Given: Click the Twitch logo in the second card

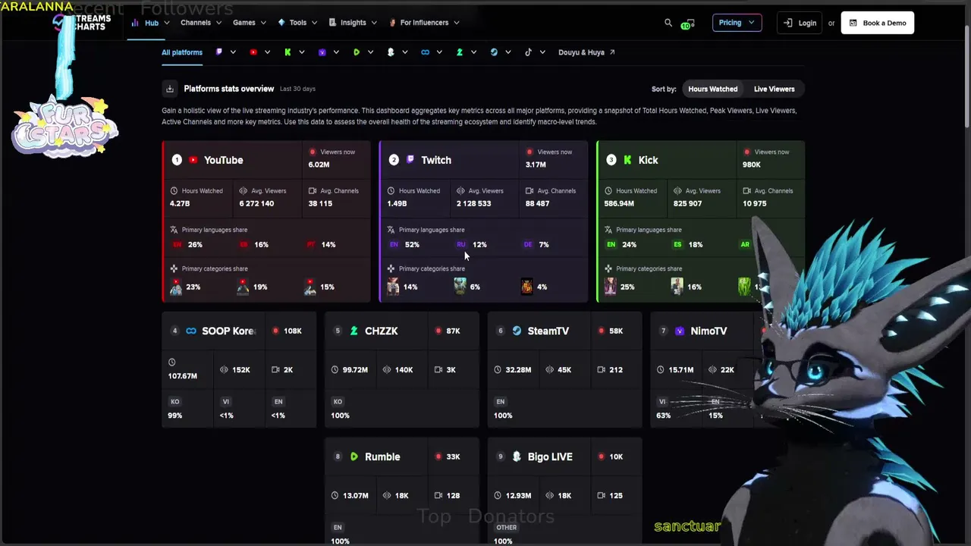Looking at the screenshot, I should pos(410,160).
